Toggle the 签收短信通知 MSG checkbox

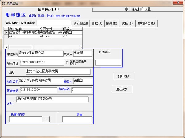(x=67, y=63)
